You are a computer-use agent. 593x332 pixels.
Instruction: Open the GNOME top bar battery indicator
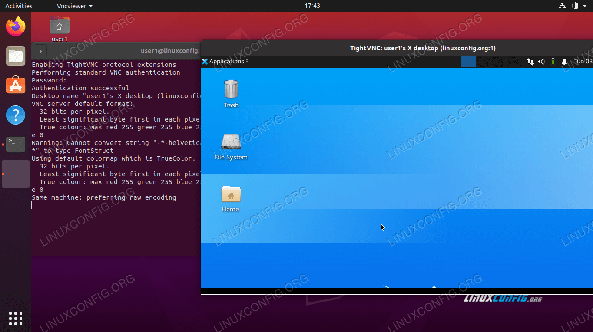click(x=575, y=6)
